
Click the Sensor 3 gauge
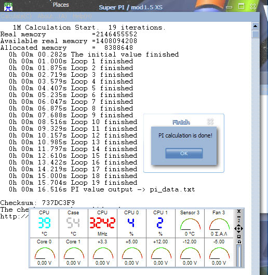(190, 223)
